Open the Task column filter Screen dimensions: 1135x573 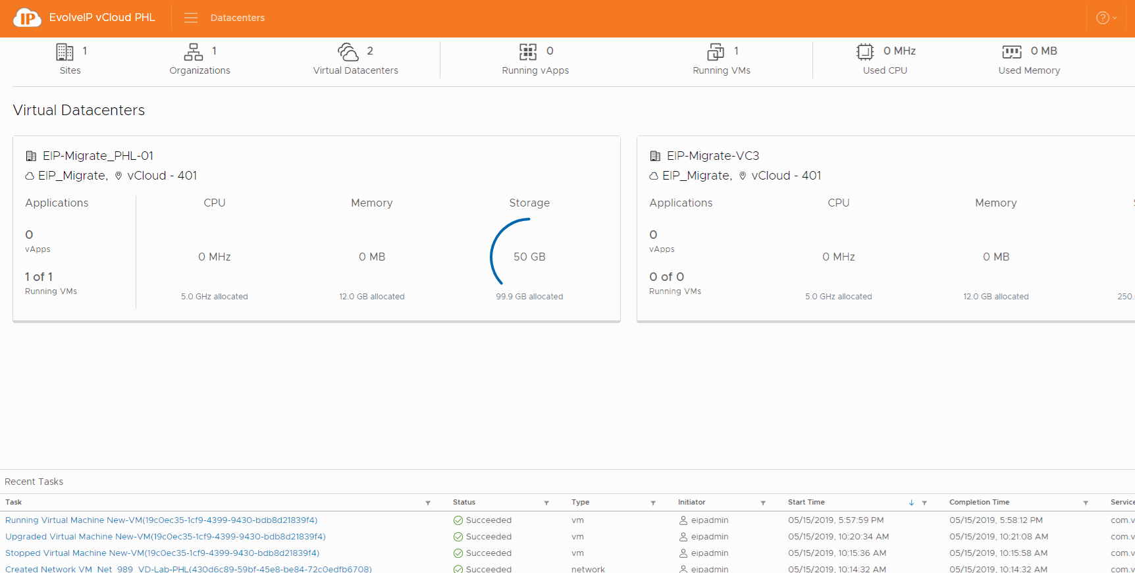[x=428, y=503]
